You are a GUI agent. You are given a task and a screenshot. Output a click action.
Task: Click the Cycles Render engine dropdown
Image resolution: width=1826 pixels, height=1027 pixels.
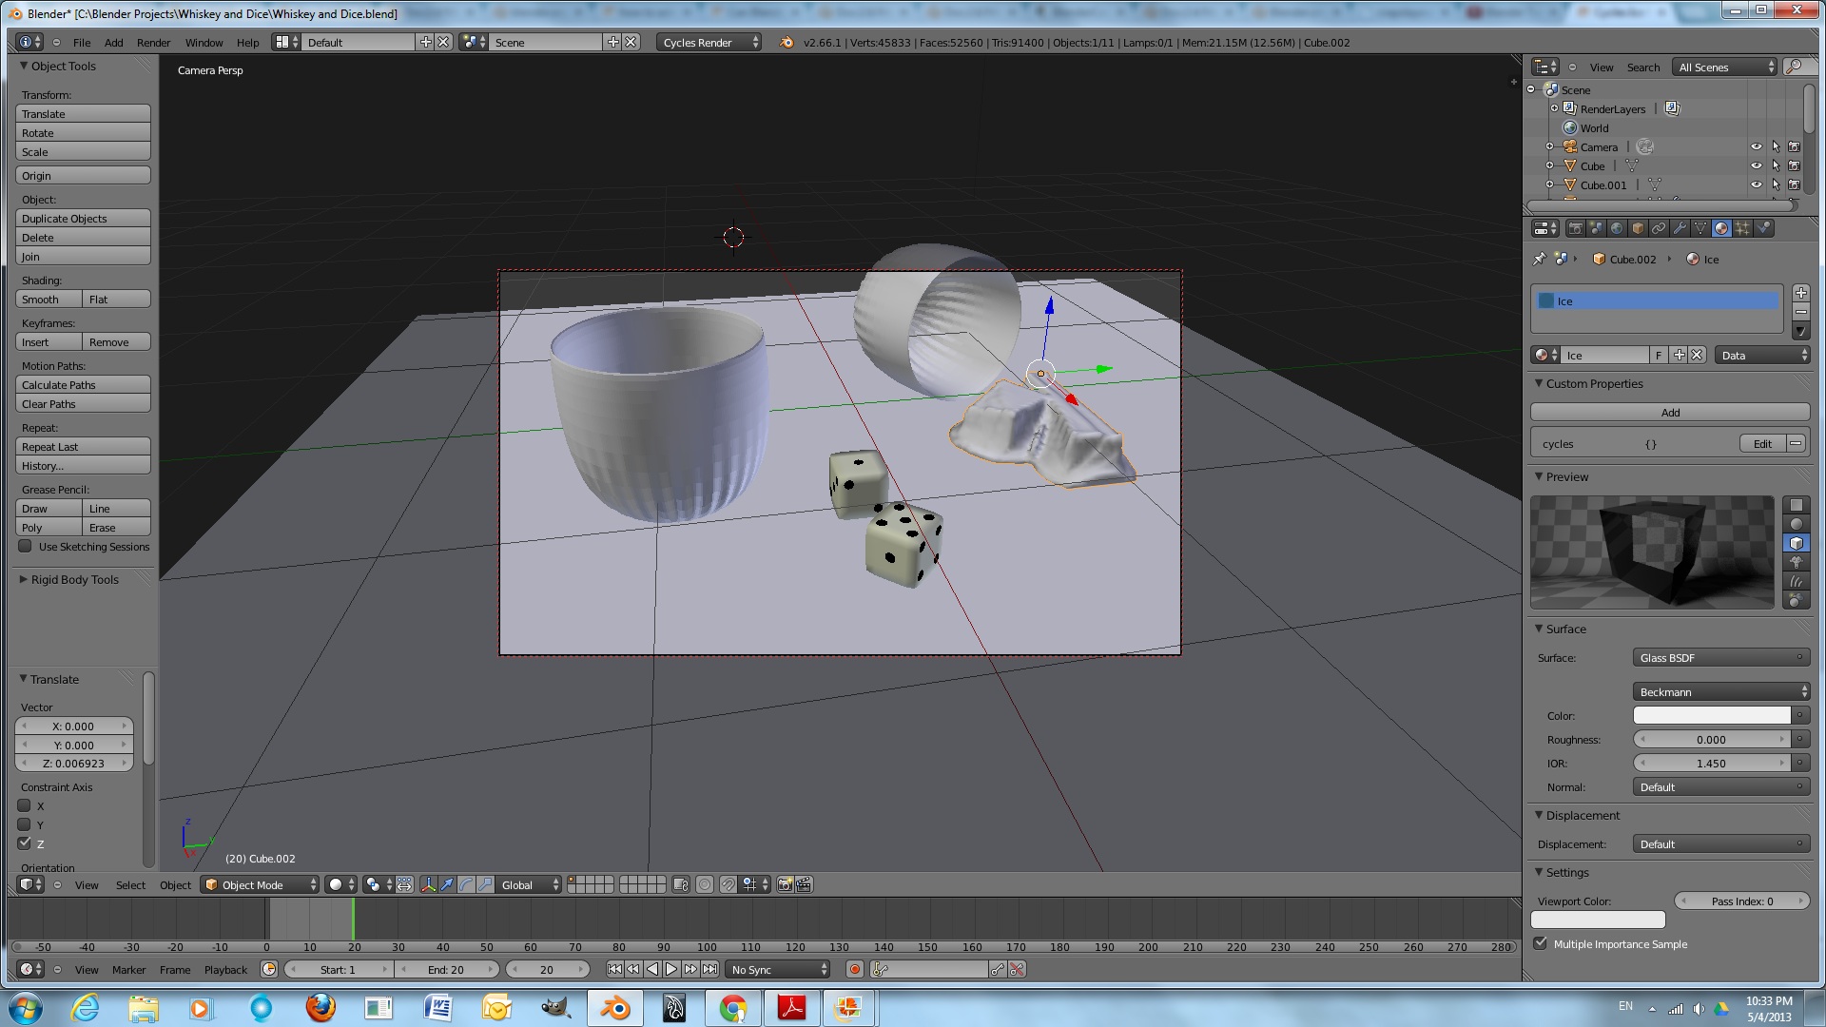pos(705,42)
